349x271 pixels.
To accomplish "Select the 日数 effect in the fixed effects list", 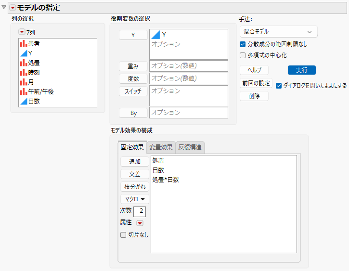I will coord(158,170).
